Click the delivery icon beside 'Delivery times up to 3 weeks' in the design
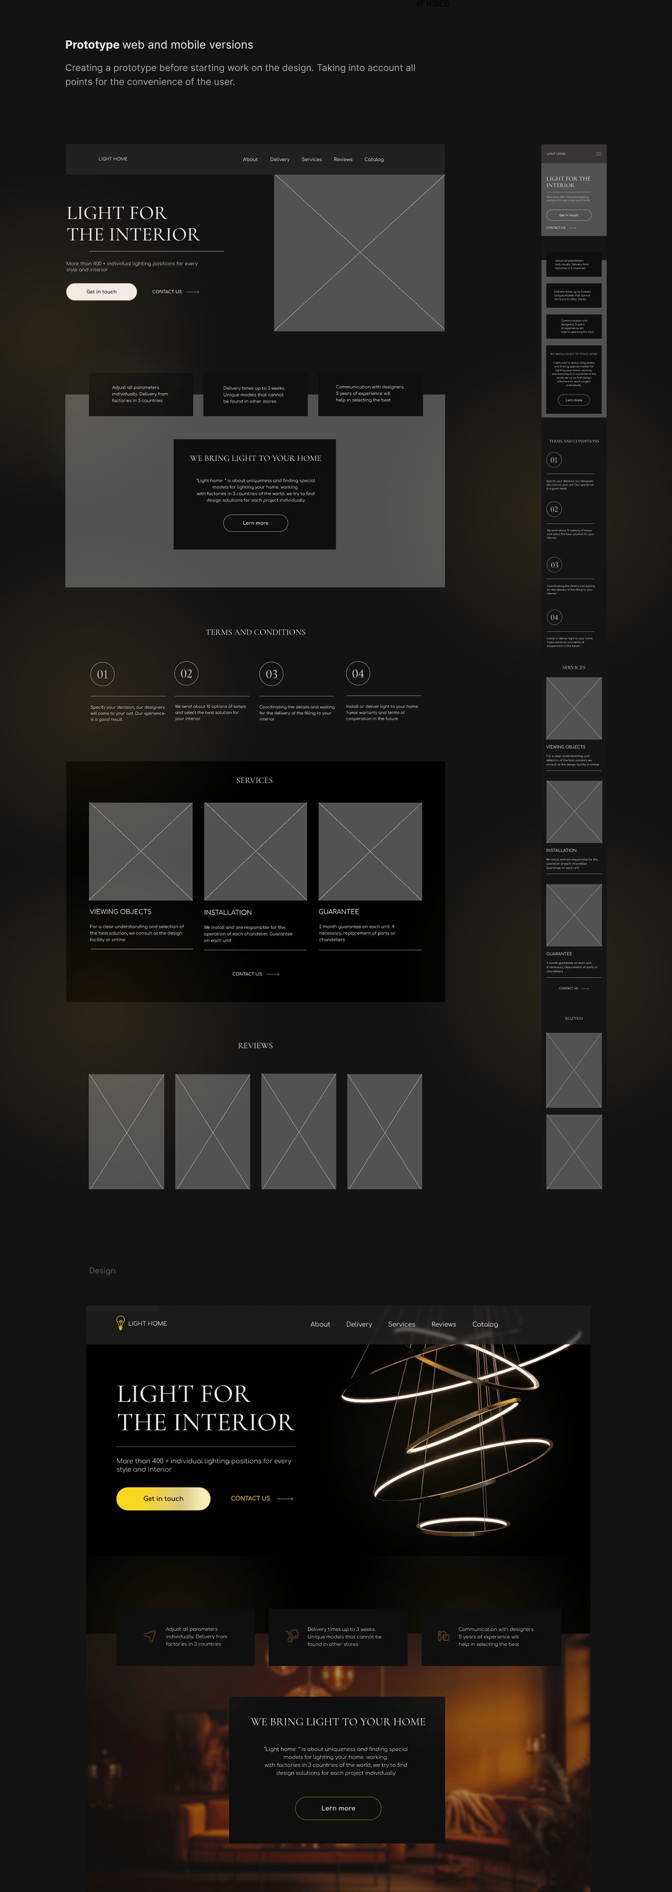Viewport: 672px width, 1892px height. pyautogui.click(x=292, y=1636)
